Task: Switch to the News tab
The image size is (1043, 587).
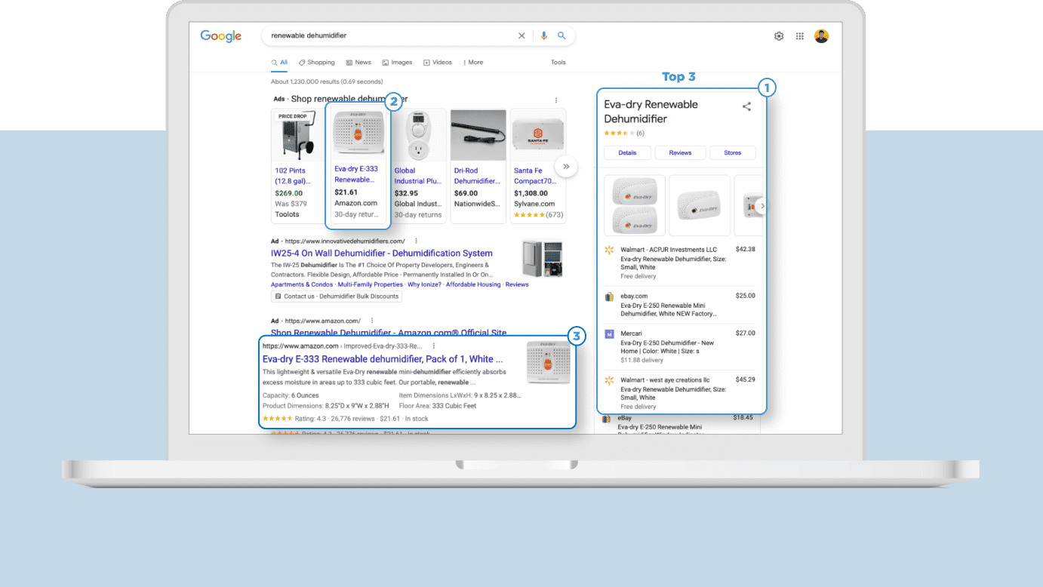Action: (x=358, y=63)
